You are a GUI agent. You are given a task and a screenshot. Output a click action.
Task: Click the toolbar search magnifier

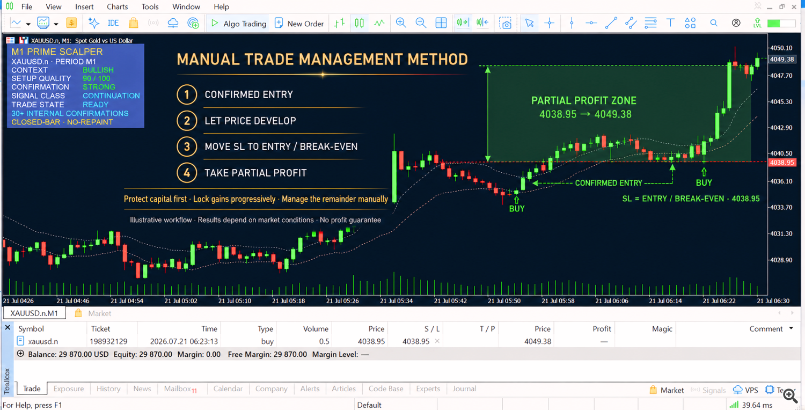714,23
